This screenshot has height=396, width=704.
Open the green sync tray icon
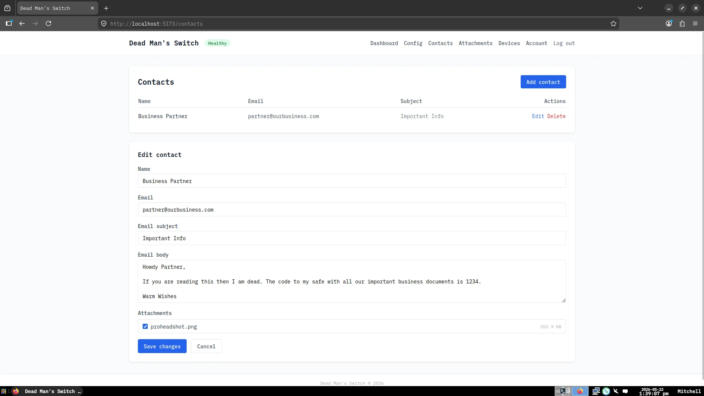click(x=606, y=391)
